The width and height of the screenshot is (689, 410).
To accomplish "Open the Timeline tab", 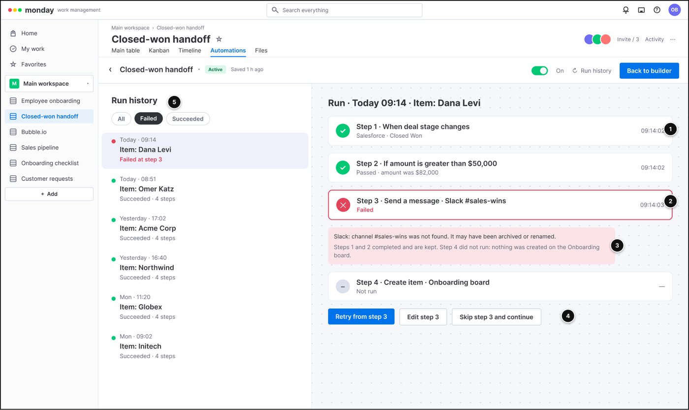I will tap(190, 50).
